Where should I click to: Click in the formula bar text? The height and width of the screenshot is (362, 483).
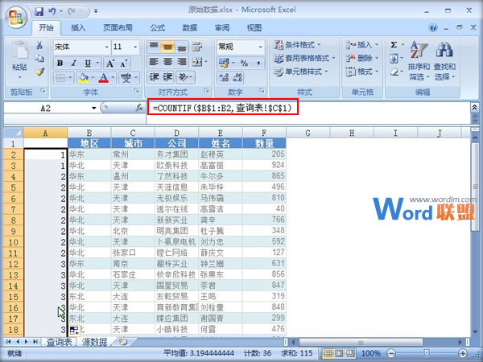[x=222, y=108]
